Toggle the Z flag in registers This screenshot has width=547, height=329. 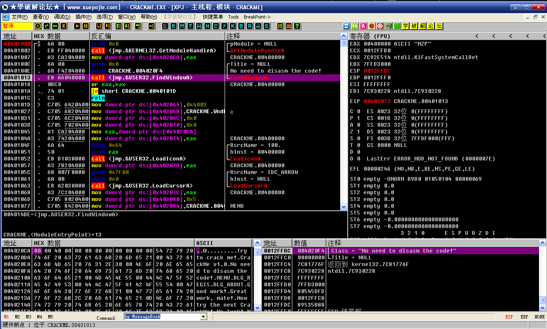[358, 132]
